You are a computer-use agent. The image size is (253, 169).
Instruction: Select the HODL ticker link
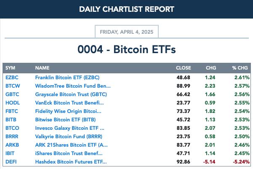(13, 103)
